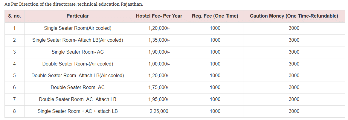Select 'Single Seater Room(Air cooled)' cell
The image size is (348, 120).
pyautogui.click(x=77, y=28)
